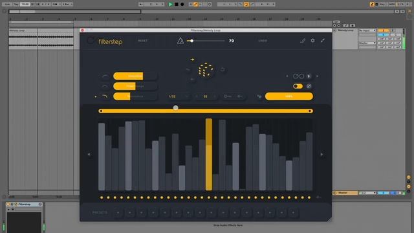Click the slashed circle icon next to the toggle
The width and height of the screenshot is (414, 233).
click(x=309, y=86)
